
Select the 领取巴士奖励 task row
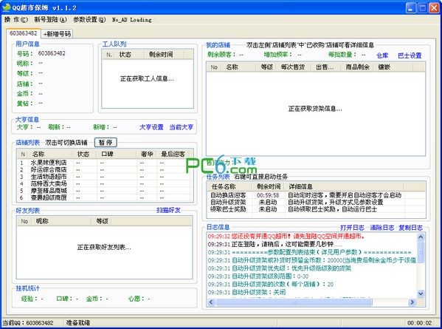(316, 209)
